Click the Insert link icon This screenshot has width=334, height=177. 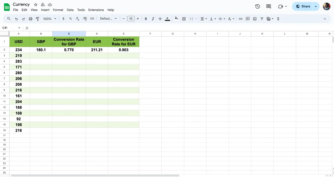click(240, 19)
